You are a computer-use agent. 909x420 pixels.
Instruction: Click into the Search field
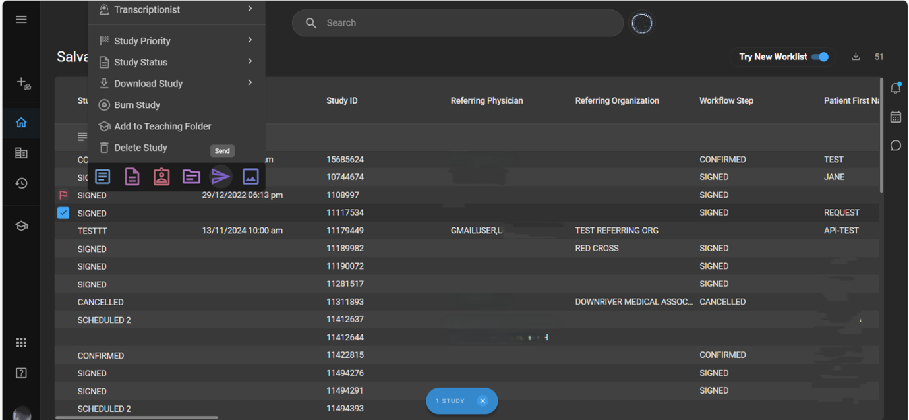461,23
